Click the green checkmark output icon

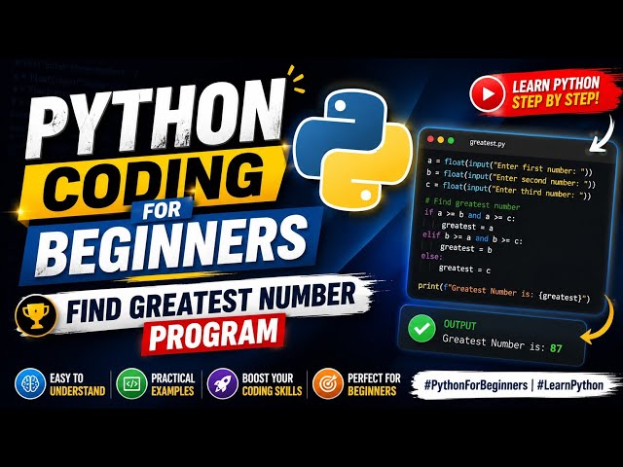[x=421, y=329]
